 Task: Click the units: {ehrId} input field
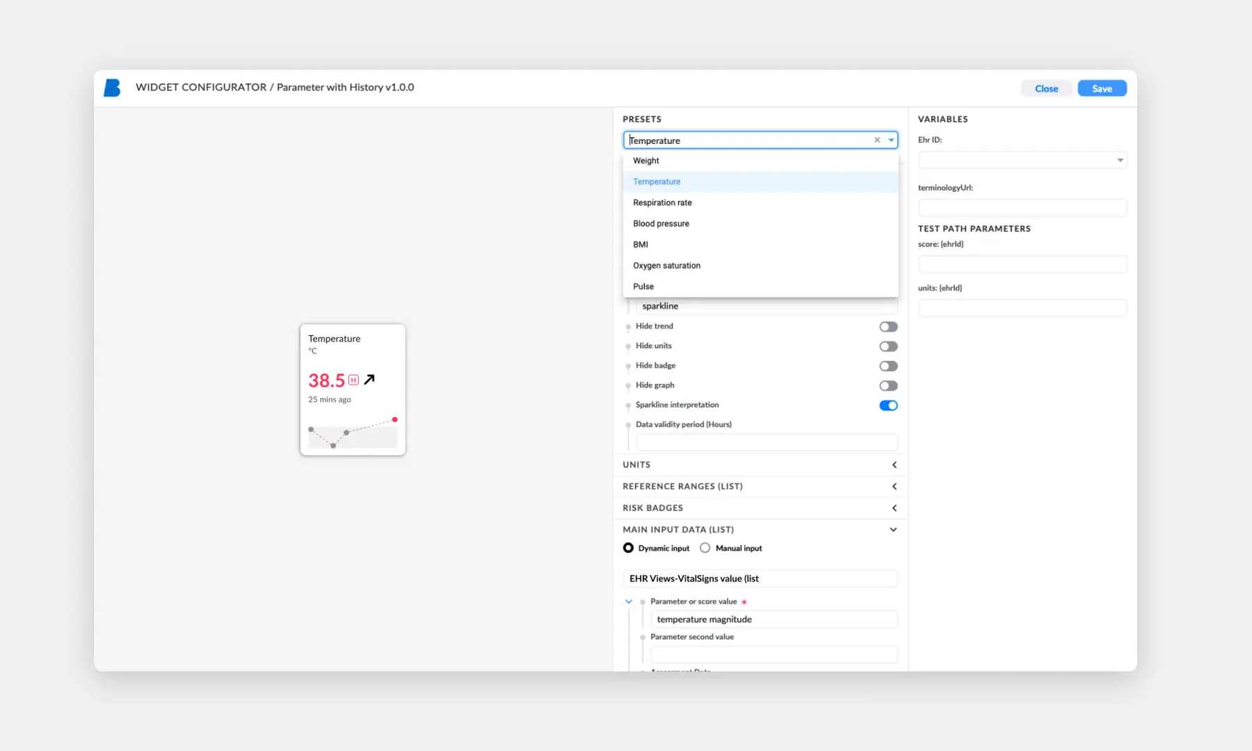tap(1022, 308)
